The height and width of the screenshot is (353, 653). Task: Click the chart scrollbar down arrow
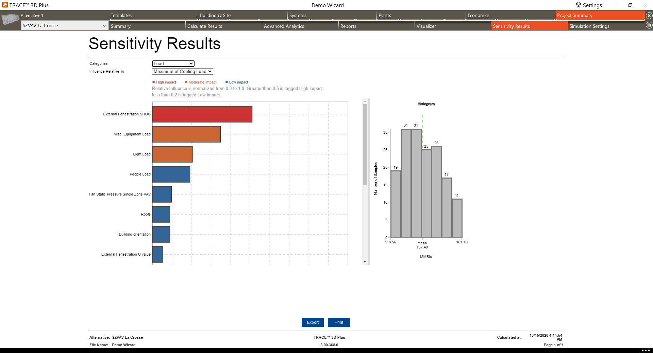(365, 262)
